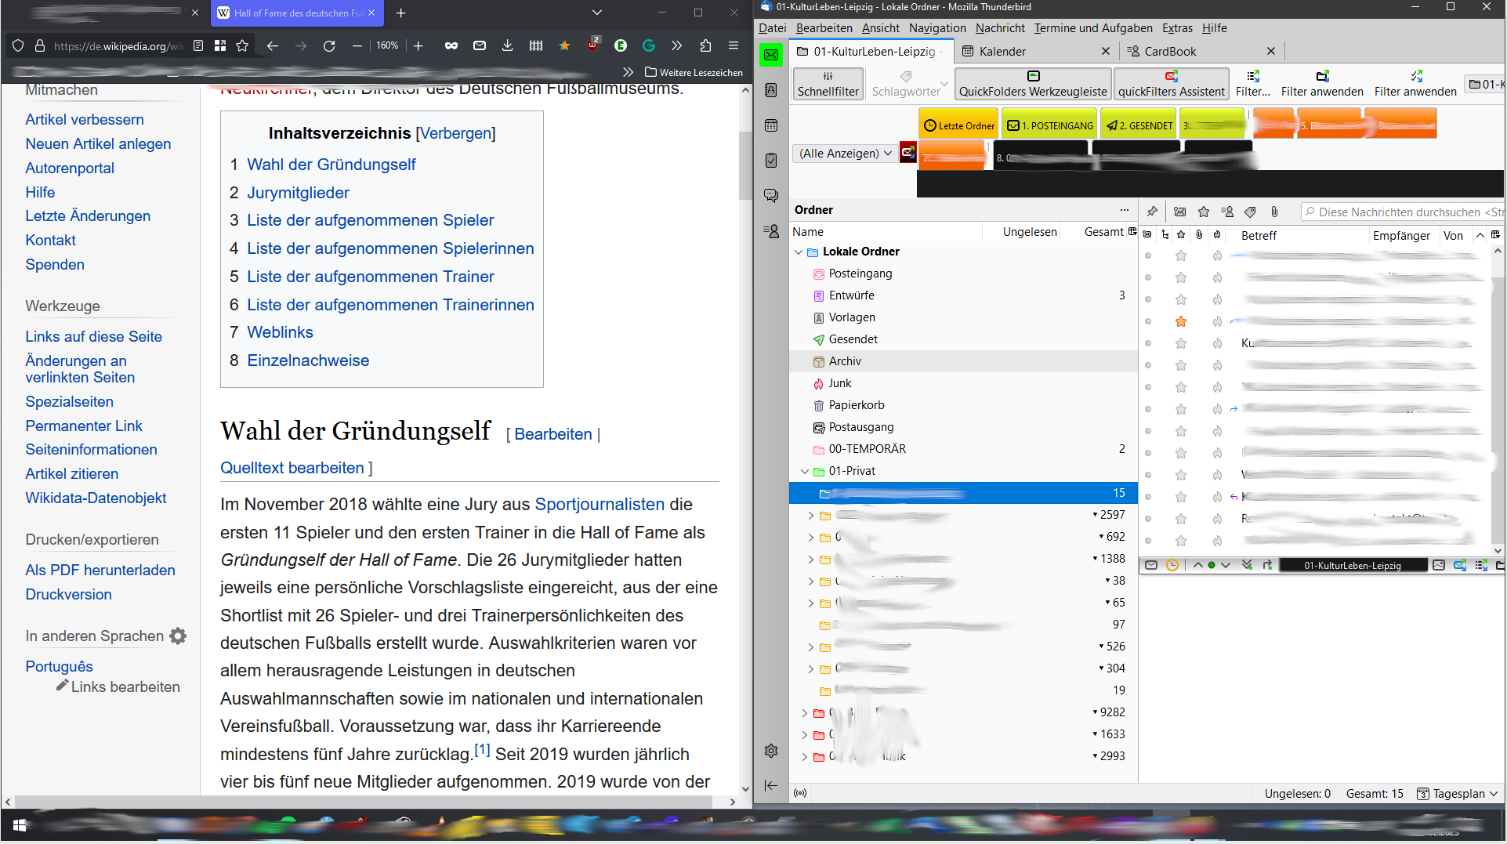Toggle the Schnellfilter bar
1507x844 pixels.
click(828, 83)
